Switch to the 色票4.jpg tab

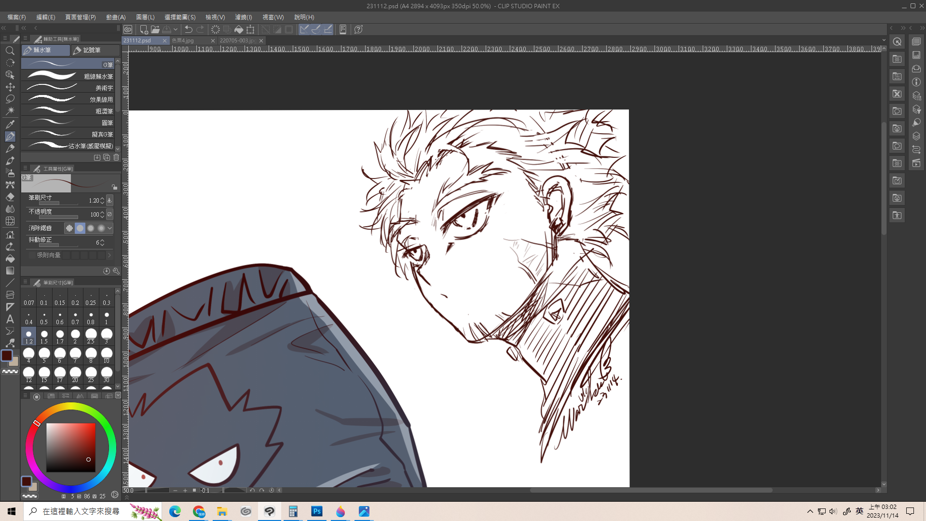click(193, 41)
